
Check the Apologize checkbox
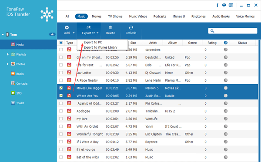61,111
